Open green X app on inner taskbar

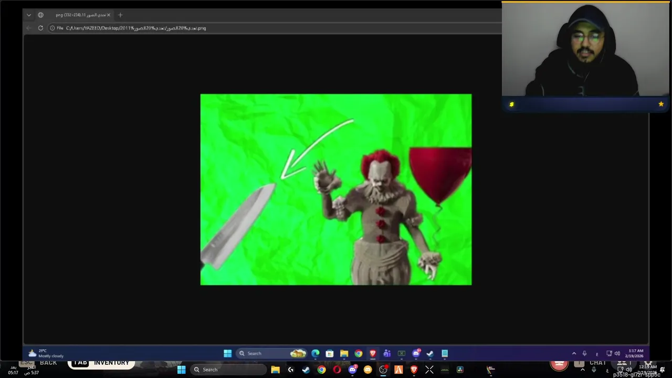click(402, 353)
